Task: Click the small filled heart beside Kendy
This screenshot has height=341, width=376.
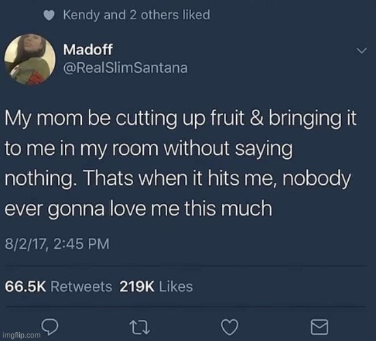Action: [x=49, y=16]
